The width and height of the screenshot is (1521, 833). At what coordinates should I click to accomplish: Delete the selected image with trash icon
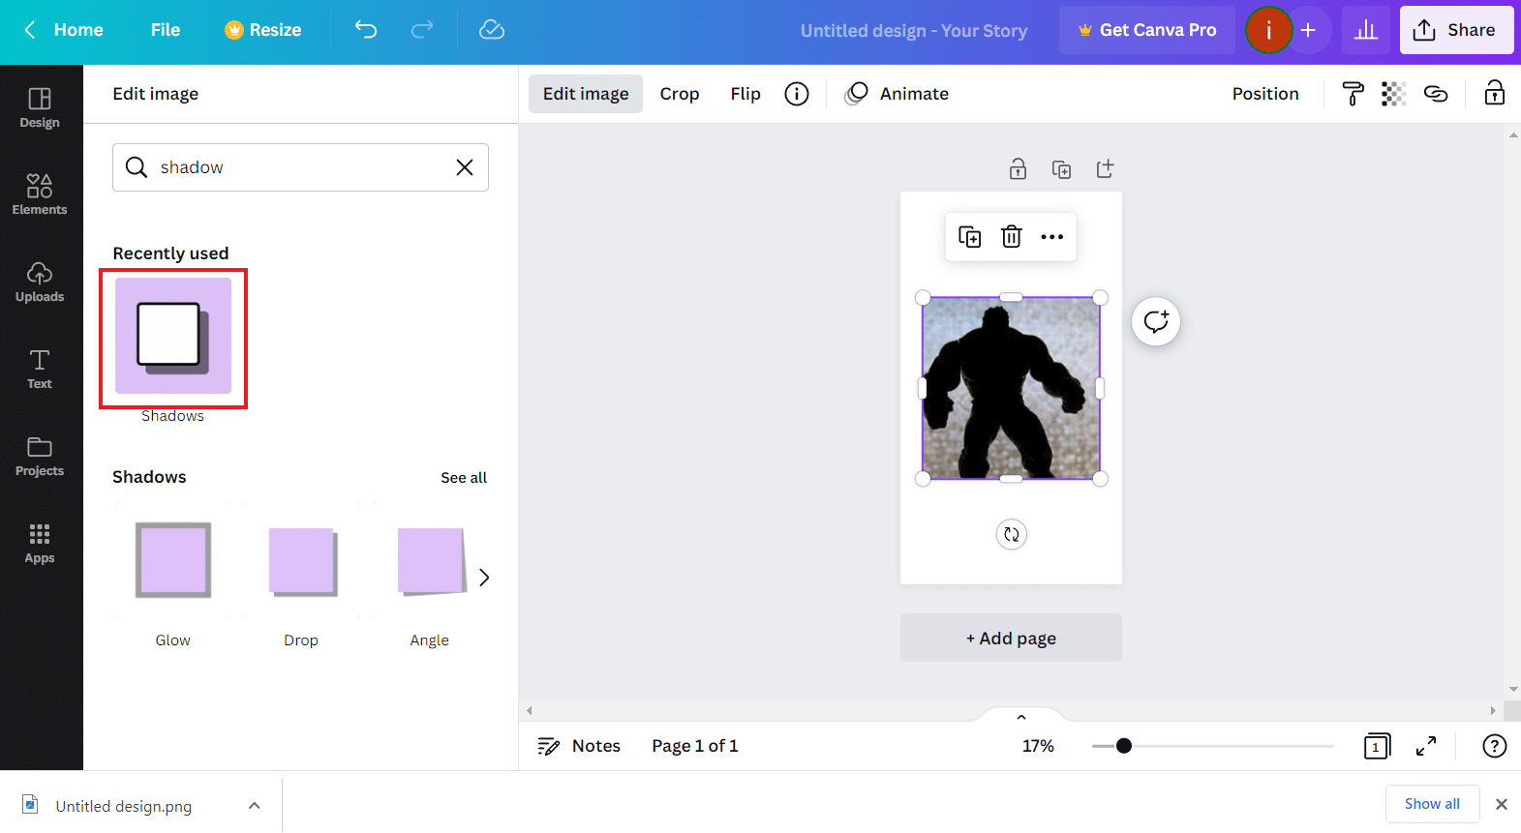1011,237
